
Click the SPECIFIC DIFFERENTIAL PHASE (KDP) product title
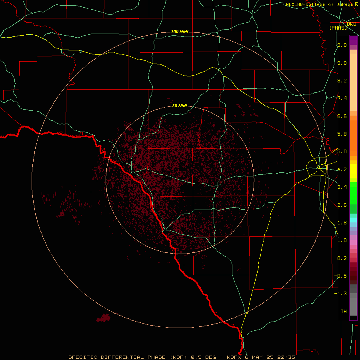point(127,357)
